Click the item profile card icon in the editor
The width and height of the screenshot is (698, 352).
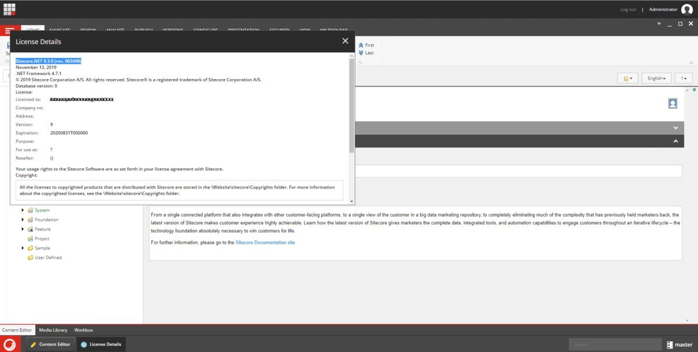(x=672, y=103)
